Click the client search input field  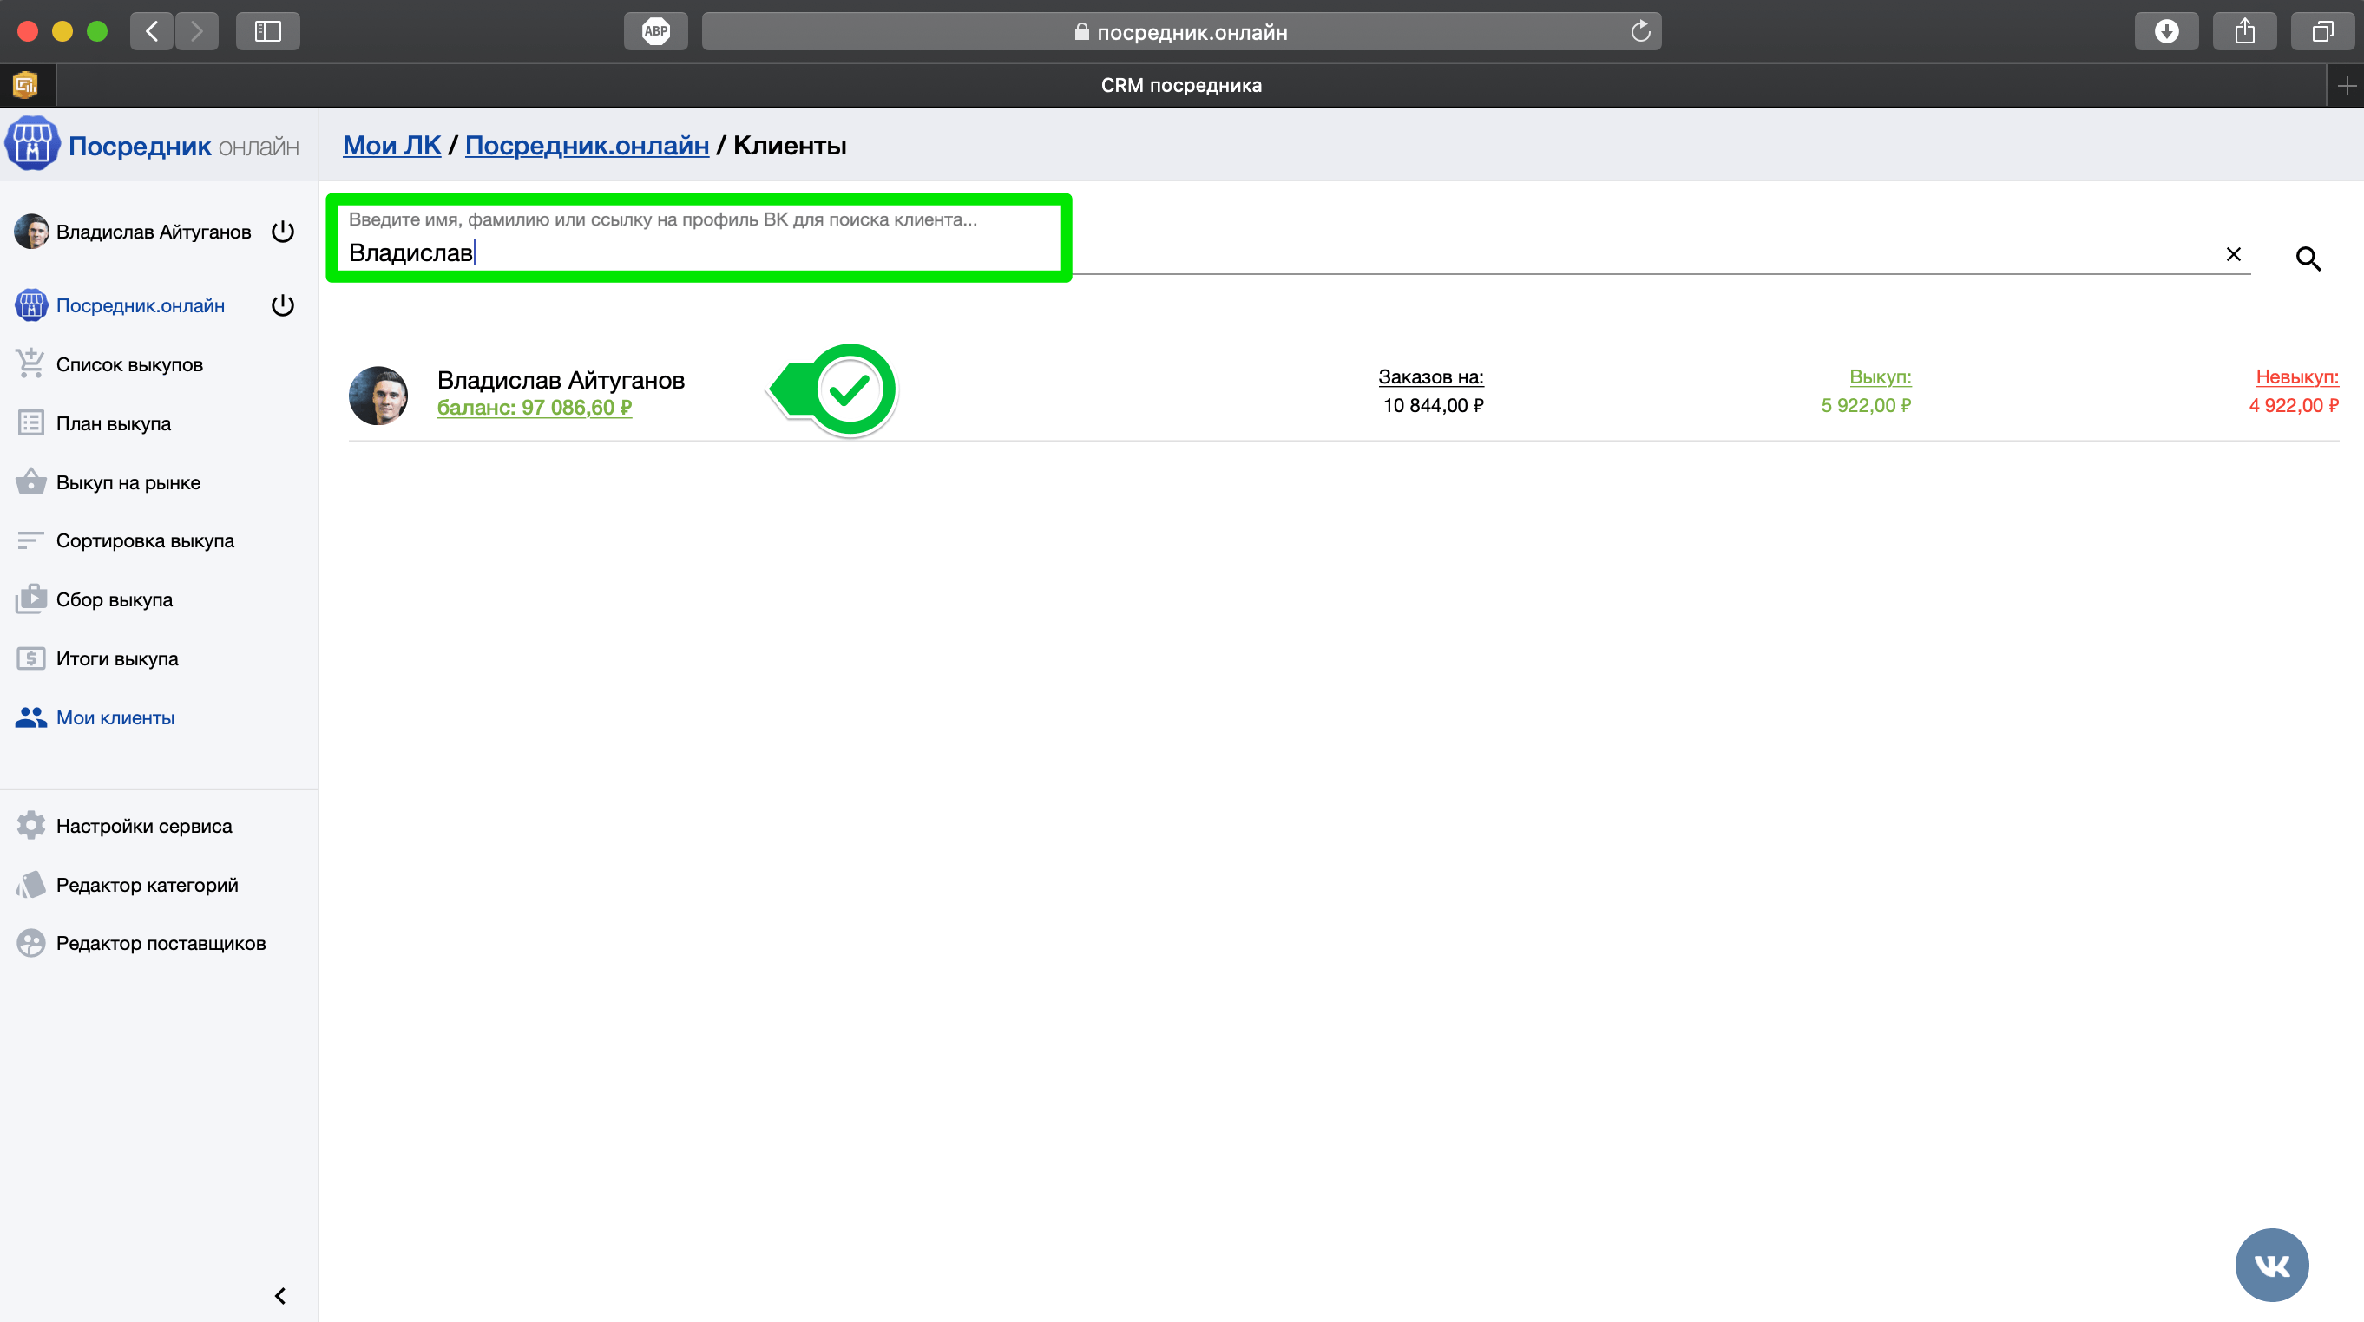click(698, 252)
